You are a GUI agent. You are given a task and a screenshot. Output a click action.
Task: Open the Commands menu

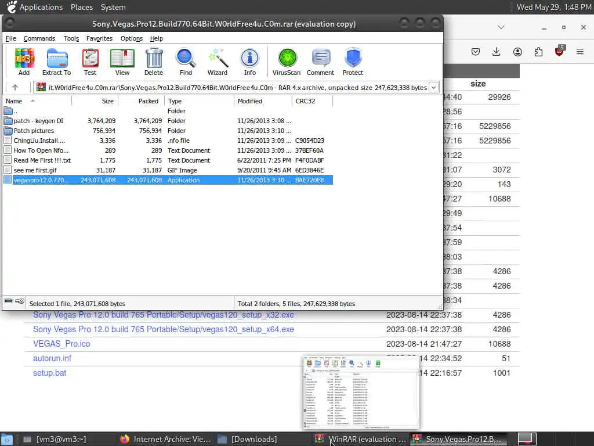pos(39,38)
